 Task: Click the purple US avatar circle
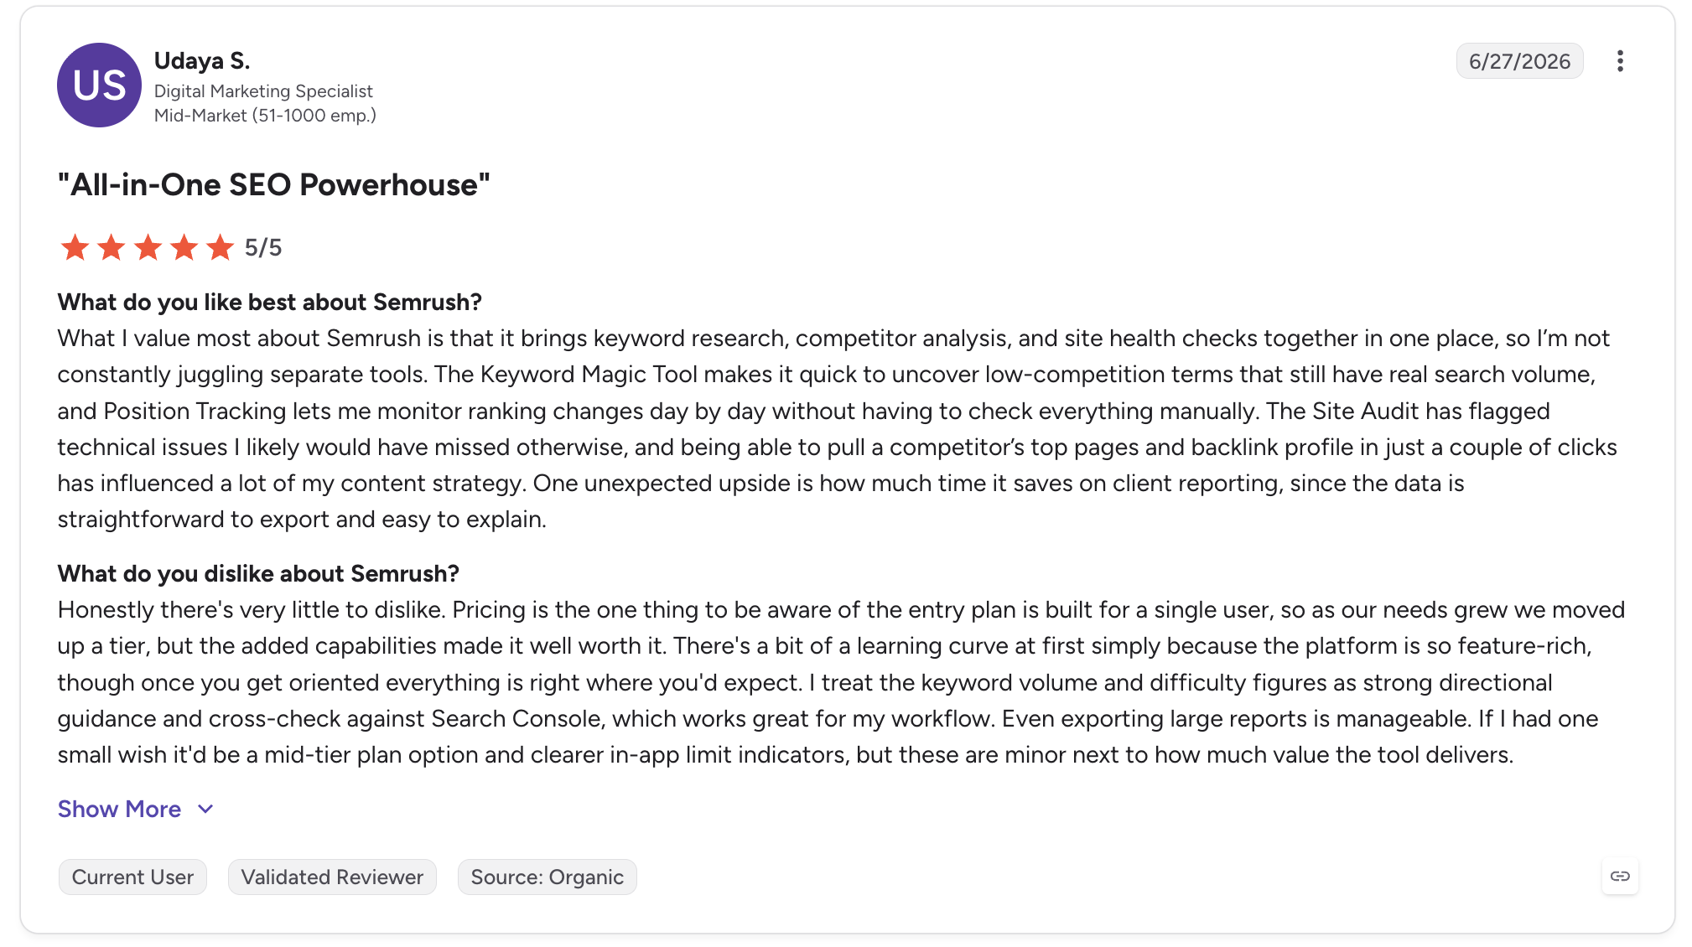click(99, 85)
